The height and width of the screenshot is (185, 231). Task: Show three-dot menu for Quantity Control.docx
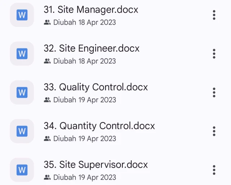tap(214, 131)
